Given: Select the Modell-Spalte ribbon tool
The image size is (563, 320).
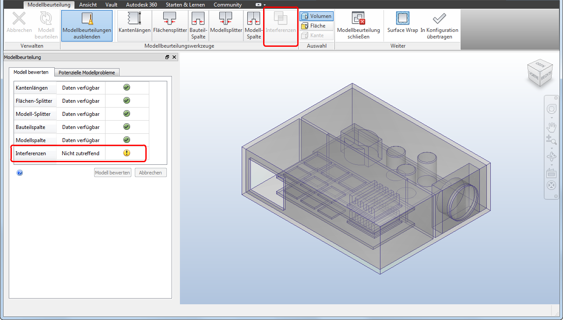Looking at the screenshot, I should [x=253, y=25].
